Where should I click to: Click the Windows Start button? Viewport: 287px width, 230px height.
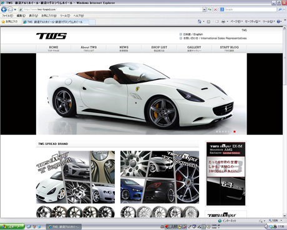[12, 226]
